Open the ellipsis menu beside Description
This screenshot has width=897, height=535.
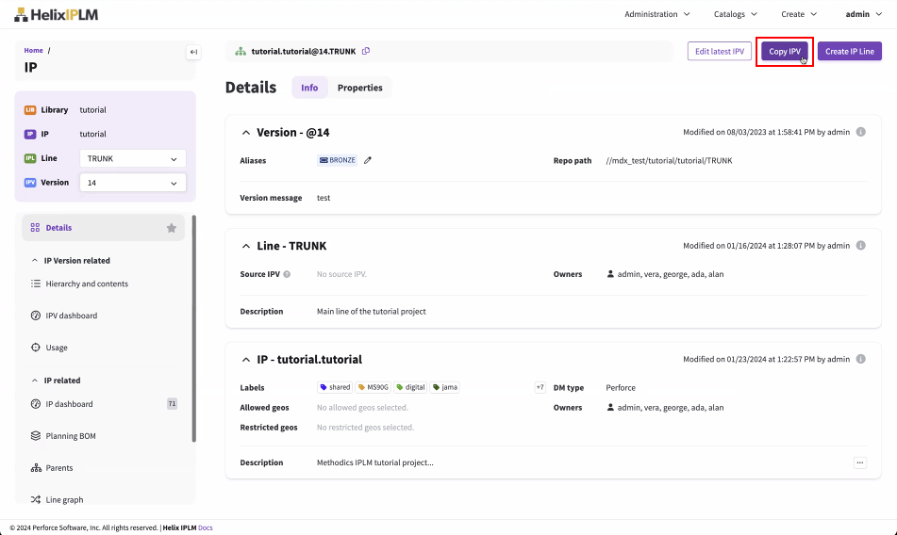[x=859, y=462]
